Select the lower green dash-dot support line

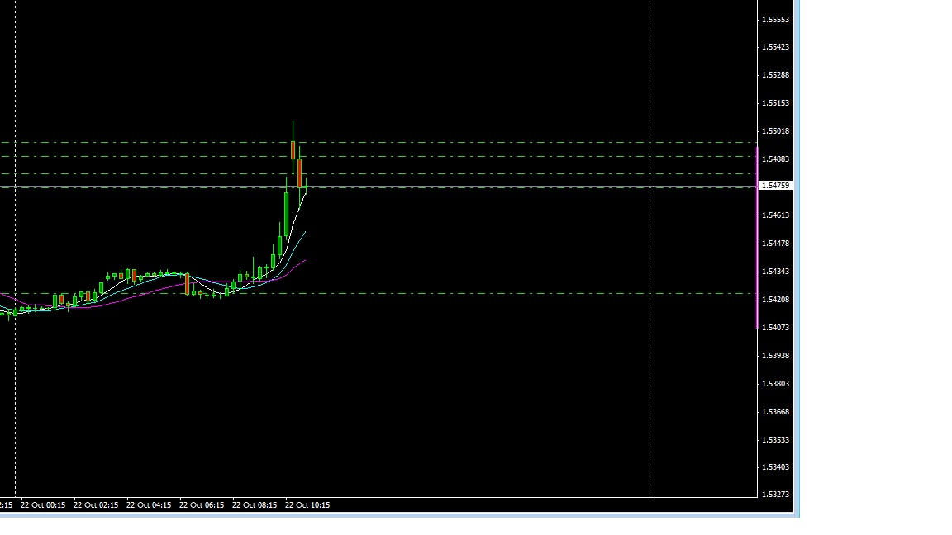tap(496, 292)
